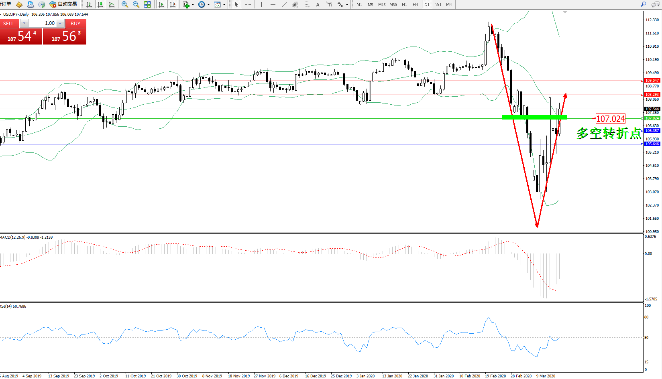
Task: Toggle the 自动交易 auto trading button
Action: pos(63,4)
